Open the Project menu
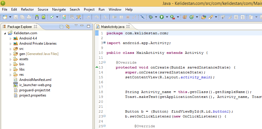This screenshot has height=129, width=262. pos(89,9)
